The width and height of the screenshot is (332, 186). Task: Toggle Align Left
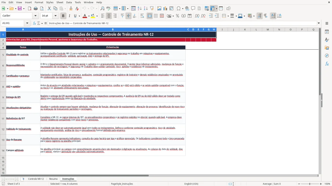103,16
